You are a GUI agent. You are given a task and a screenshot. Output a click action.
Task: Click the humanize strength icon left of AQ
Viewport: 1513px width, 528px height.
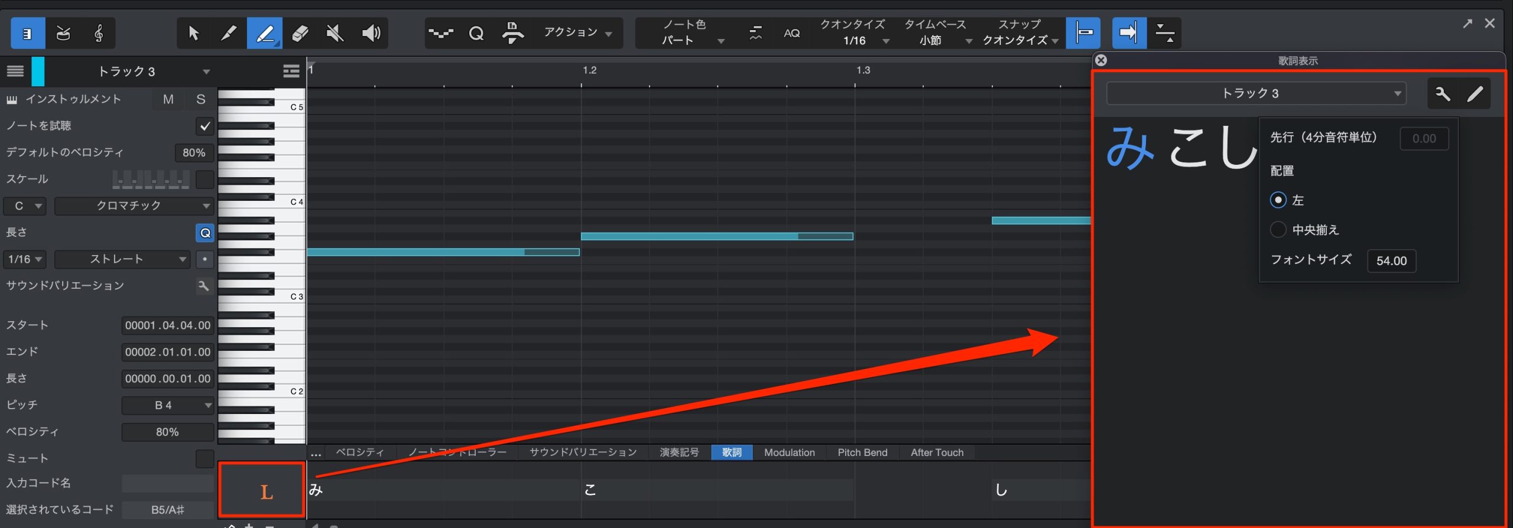(x=755, y=33)
